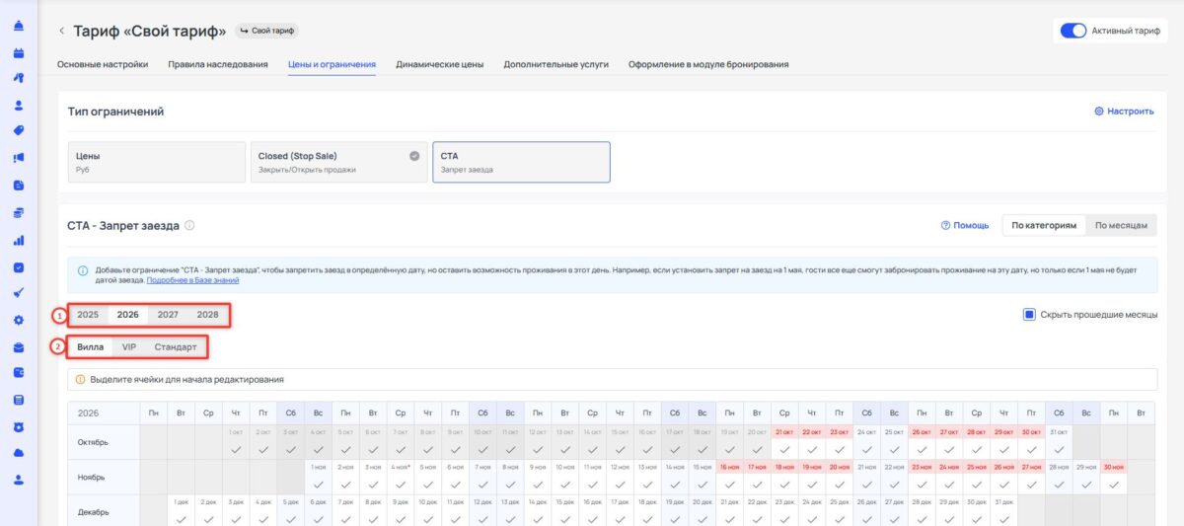Screen dimensions: 1184x526
Task: Click the '1 ноя' cell in November row
Action: click(319, 477)
